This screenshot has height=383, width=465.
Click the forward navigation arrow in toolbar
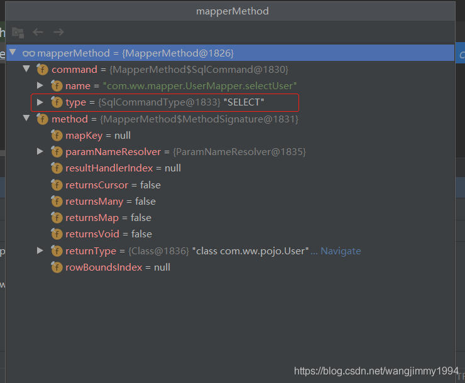(x=58, y=32)
